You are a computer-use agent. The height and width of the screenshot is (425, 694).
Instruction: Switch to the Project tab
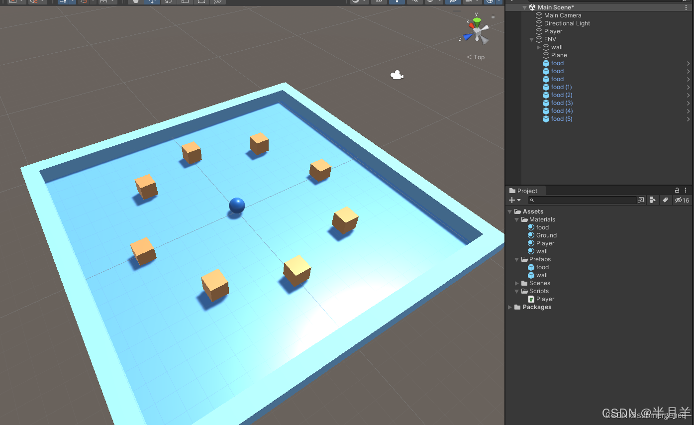(x=526, y=191)
